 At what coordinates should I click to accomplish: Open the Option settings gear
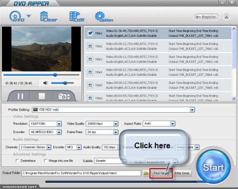(x=104, y=17)
